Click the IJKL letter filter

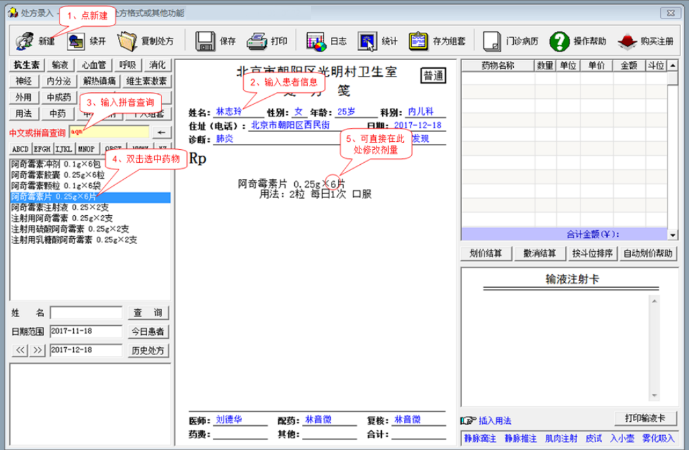(x=63, y=149)
